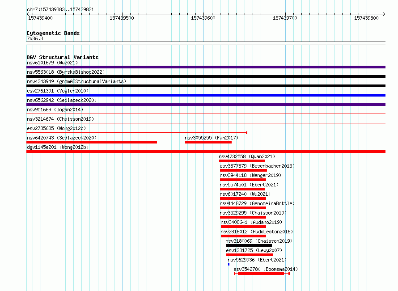Click the purple bar under nsv6101679
398x291 pixels.
pyautogui.click(x=206, y=67)
